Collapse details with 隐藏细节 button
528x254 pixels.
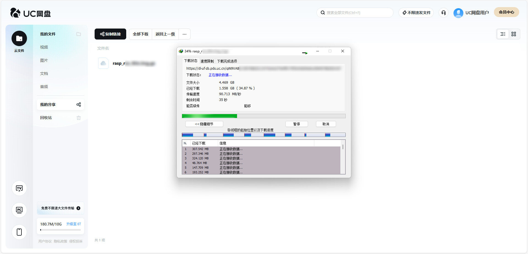tap(204, 124)
